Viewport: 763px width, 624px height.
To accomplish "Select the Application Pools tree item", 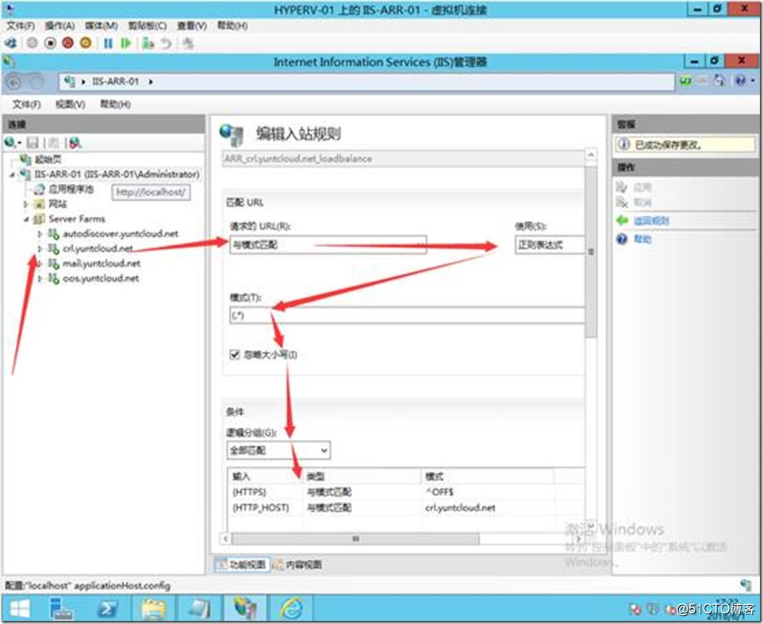I will (71, 190).
